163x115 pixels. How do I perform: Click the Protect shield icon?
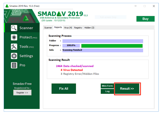tap(14, 37)
